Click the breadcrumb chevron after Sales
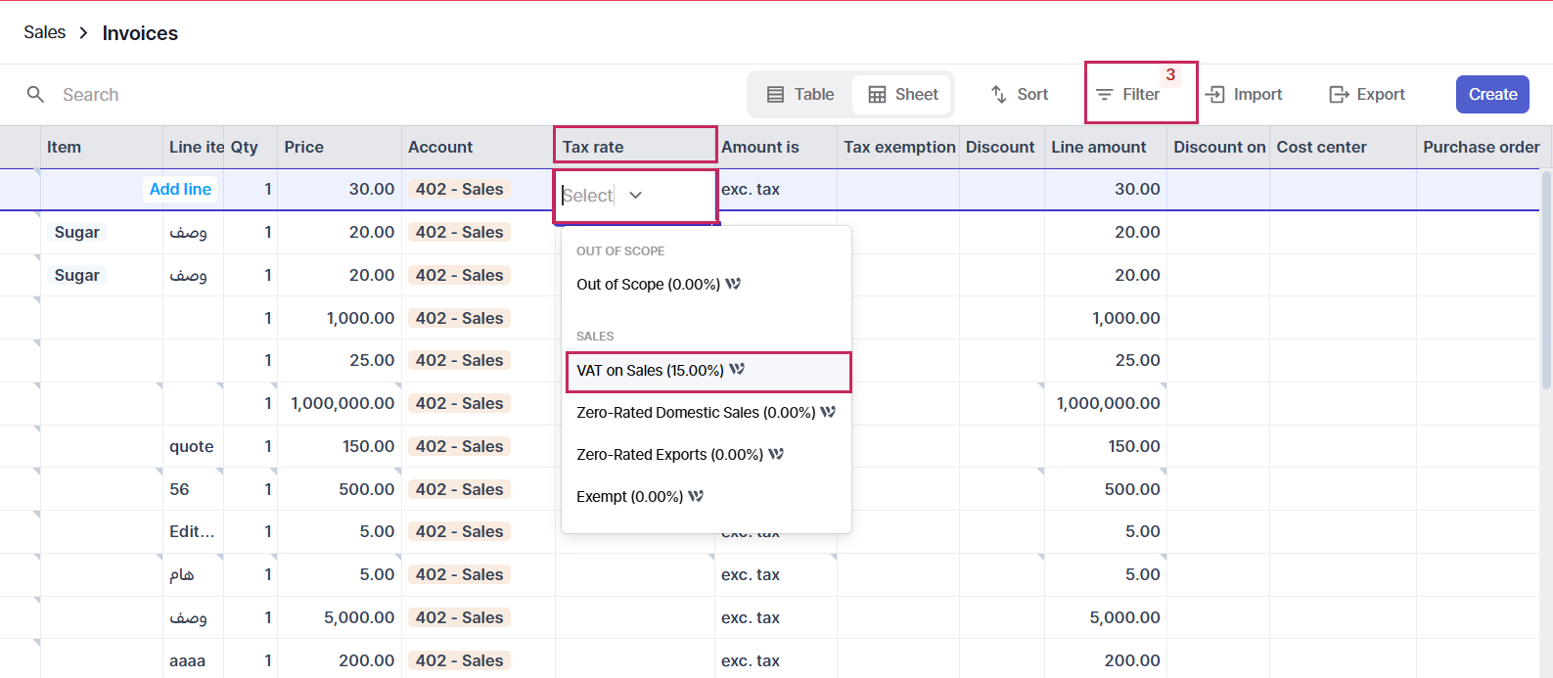 83,33
